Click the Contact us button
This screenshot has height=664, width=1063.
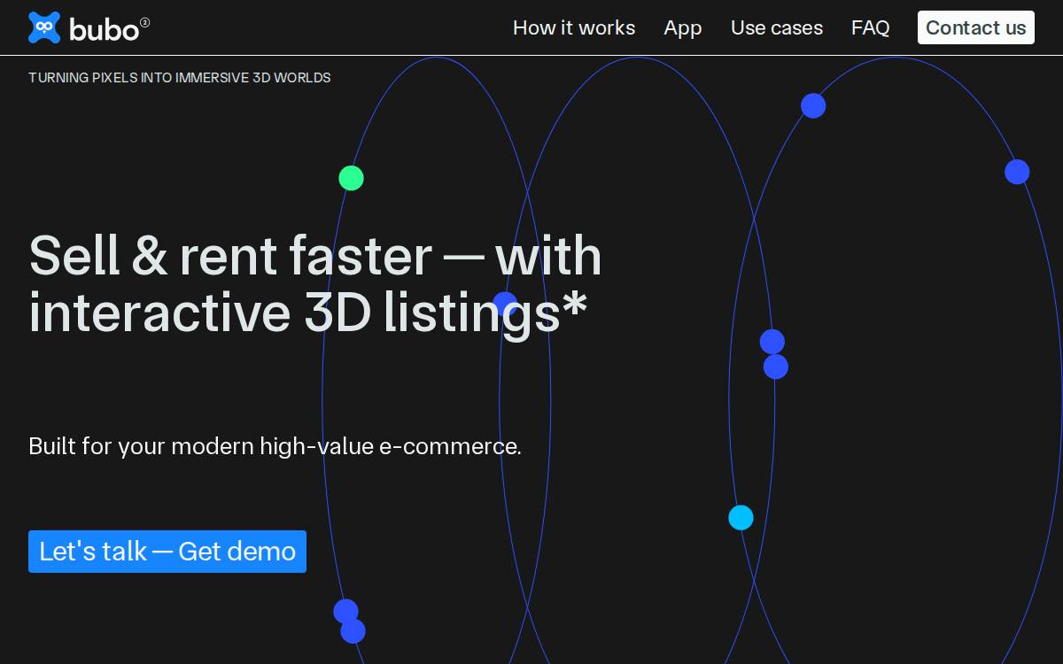pyautogui.click(x=976, y=27)
